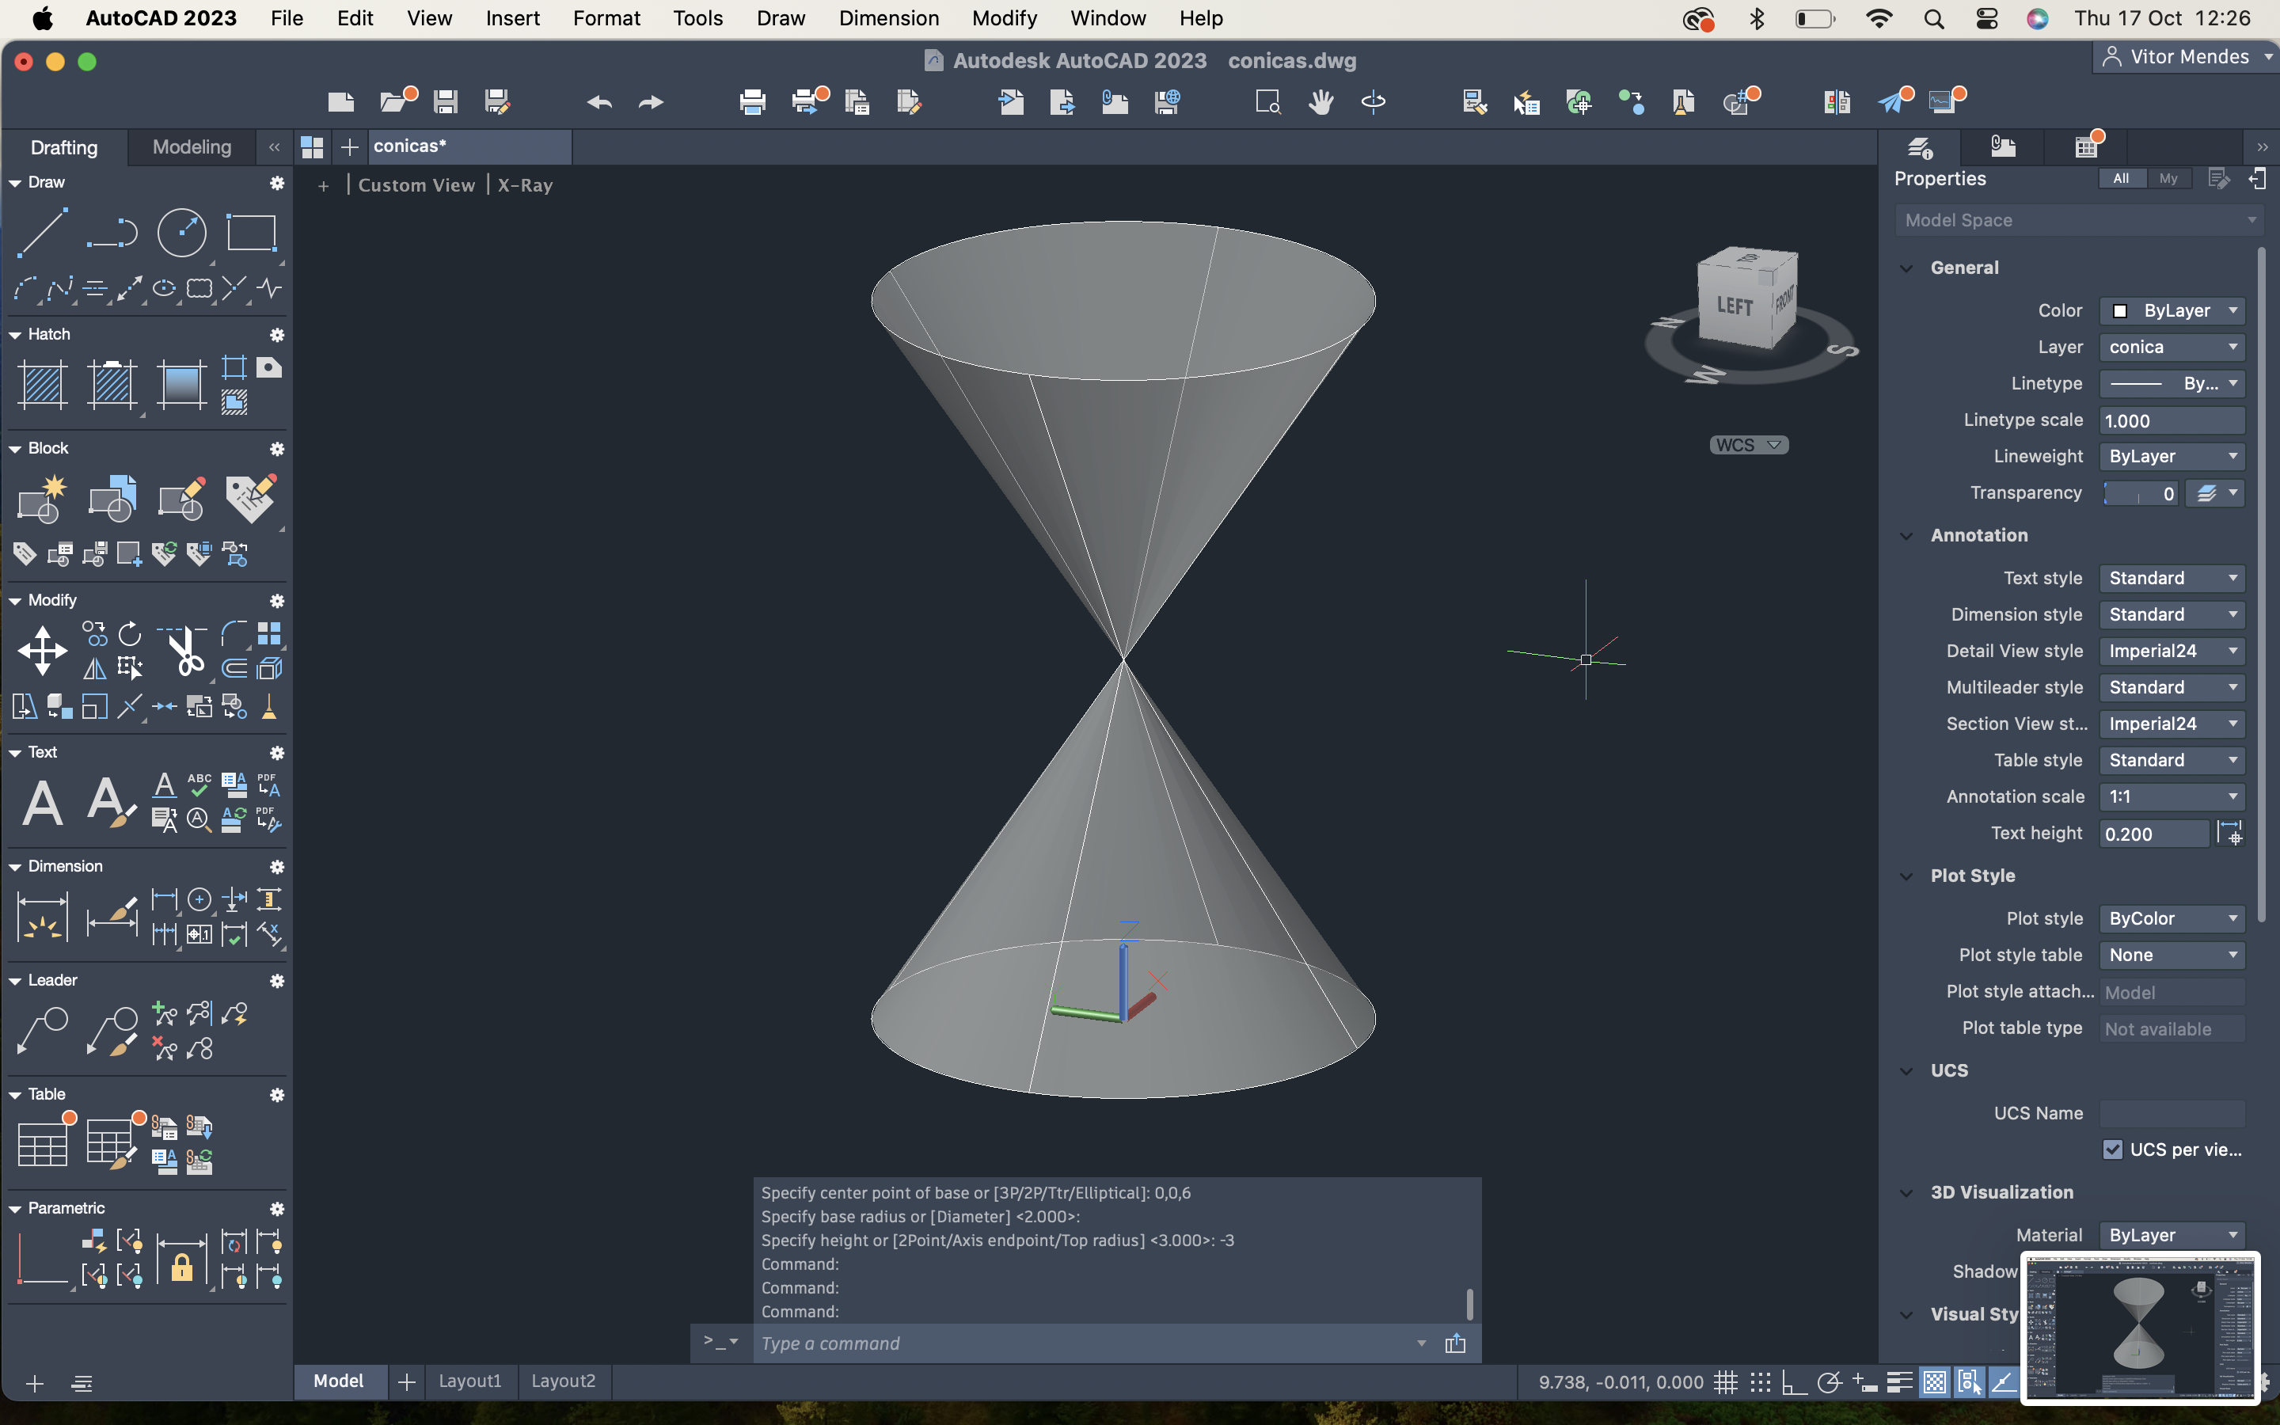This screenshot has width=2280, height=1425.
Task: Toggle UCS per viewport checkbox
Action: (x=2112, y=1149)
